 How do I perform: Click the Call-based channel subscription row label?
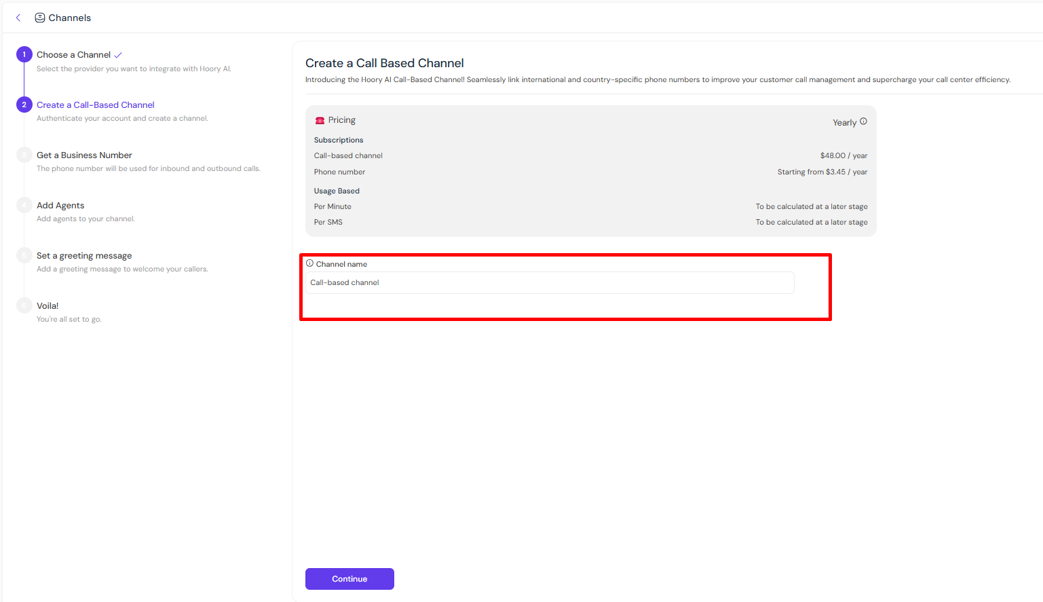(x=348, y=155)
